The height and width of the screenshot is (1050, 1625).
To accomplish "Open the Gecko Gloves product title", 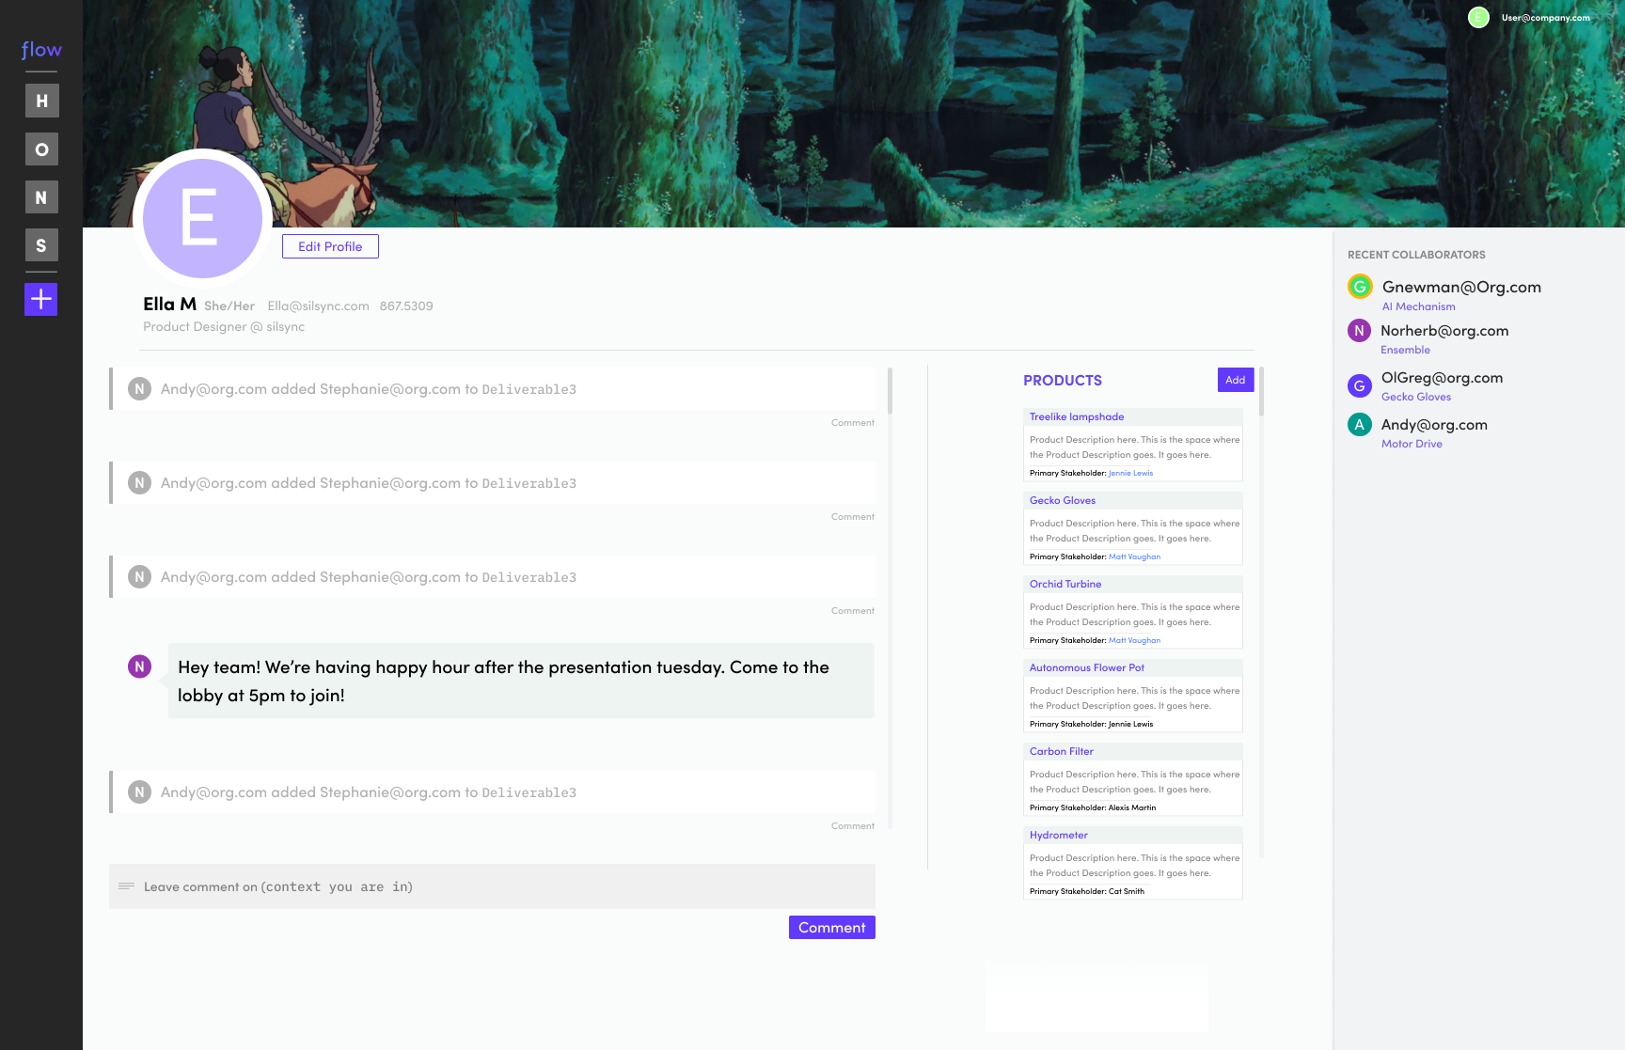I will coord(1063,500).
